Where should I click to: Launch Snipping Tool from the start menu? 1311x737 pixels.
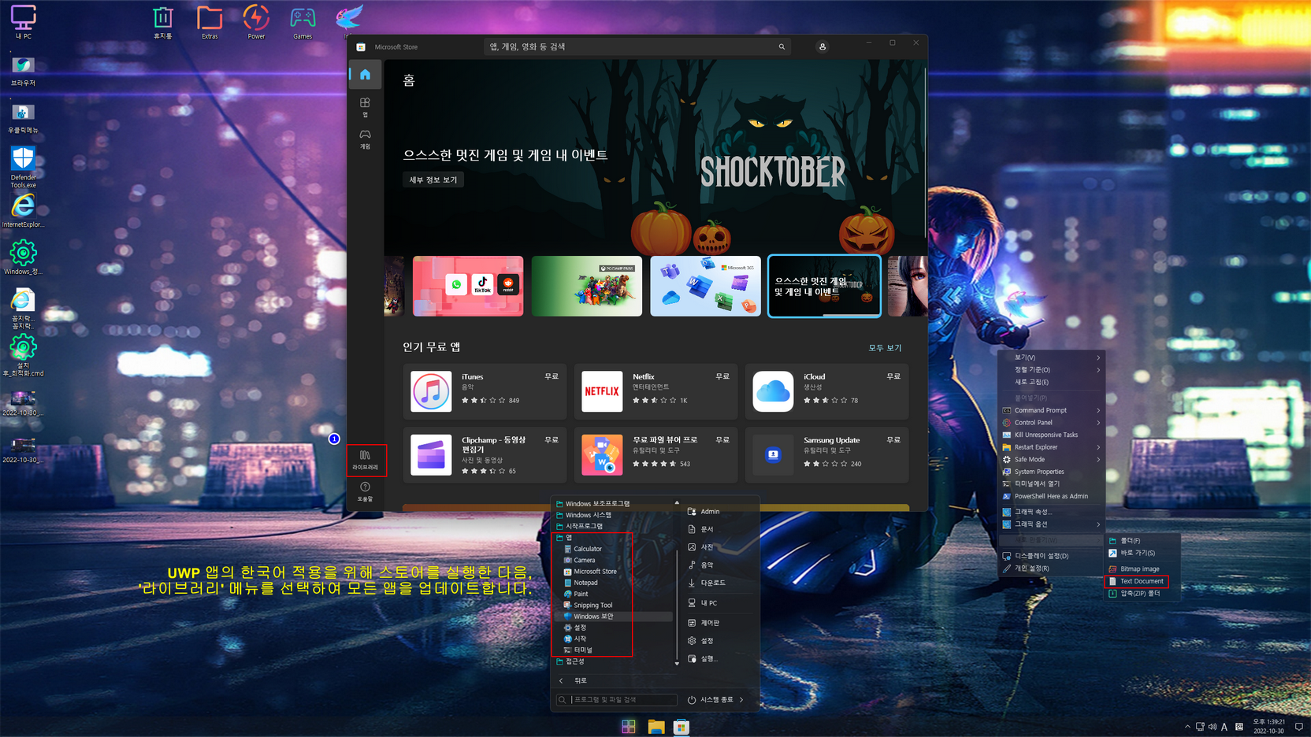click(x=592, y=605)
